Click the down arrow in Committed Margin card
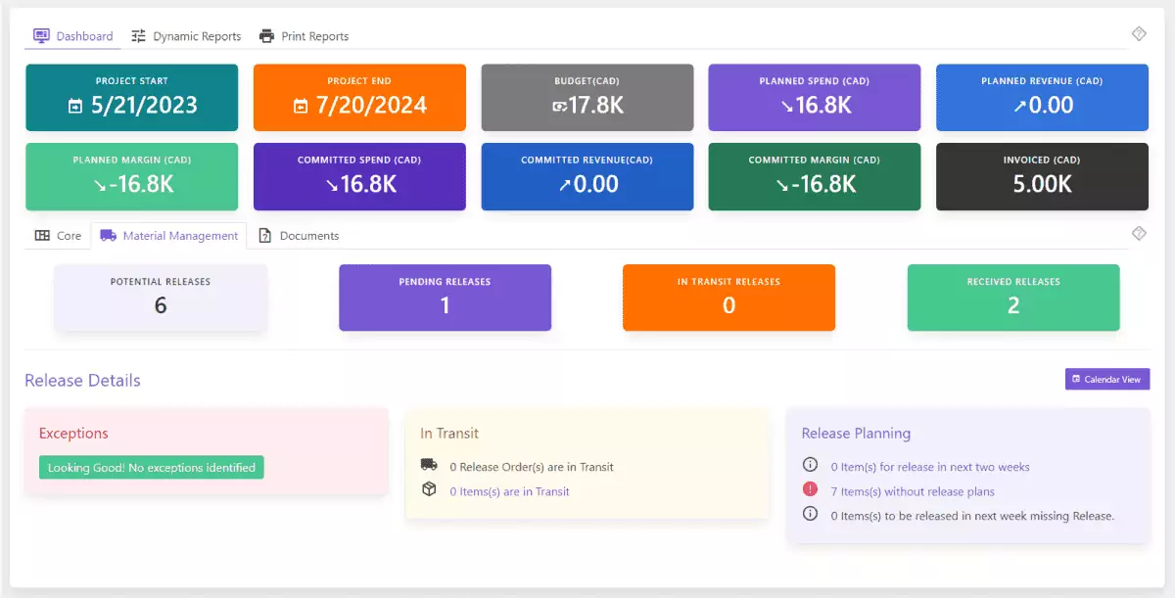This screenshot has height=598, width=1175. point(782,185)
